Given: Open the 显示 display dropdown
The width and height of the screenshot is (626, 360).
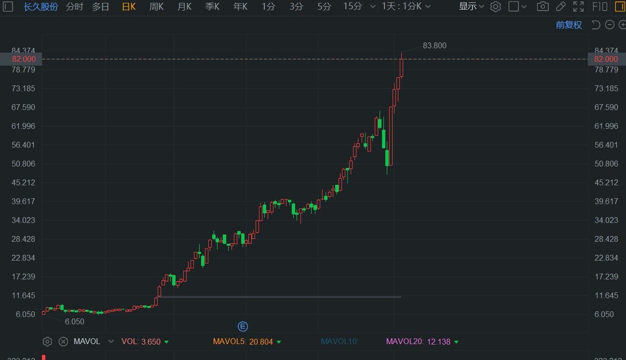Looking at the screenshot, I should [x=471, y=7].
